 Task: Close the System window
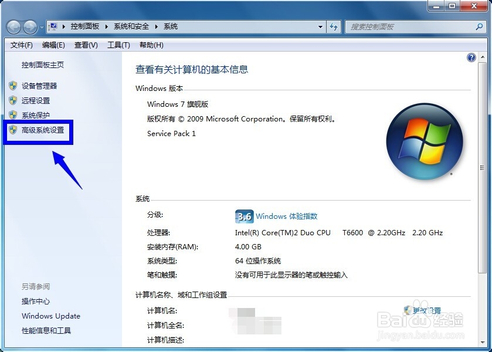(x=474, y=6)
